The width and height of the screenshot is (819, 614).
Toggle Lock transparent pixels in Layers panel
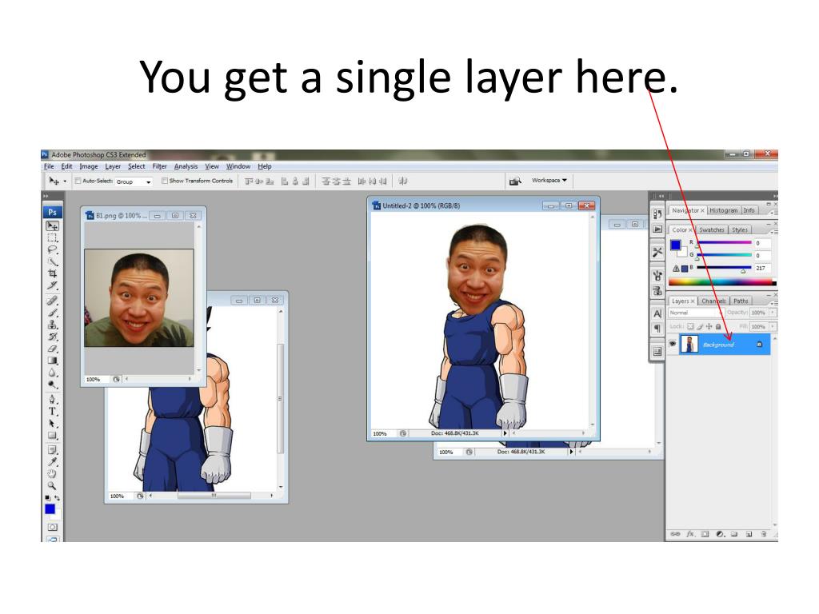tap(690, 327)
